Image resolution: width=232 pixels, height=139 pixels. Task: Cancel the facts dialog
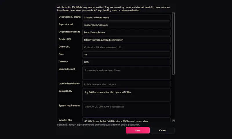click(162, 130)
